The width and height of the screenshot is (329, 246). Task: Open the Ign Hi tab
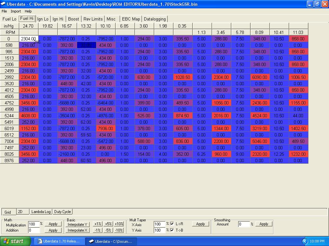58,19
